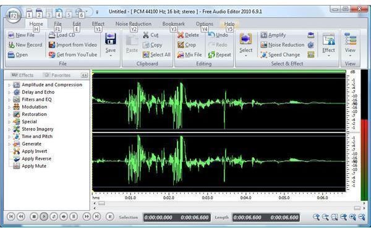This screenshot has width=371, height=228.
Task: Select the Effects panel tab
Action: [x=22, y=75]
